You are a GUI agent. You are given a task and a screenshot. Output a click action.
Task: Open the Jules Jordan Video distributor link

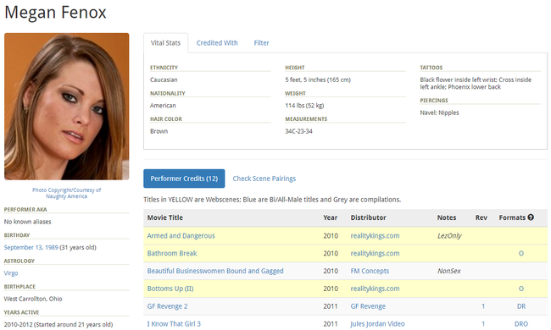[377, 324]
